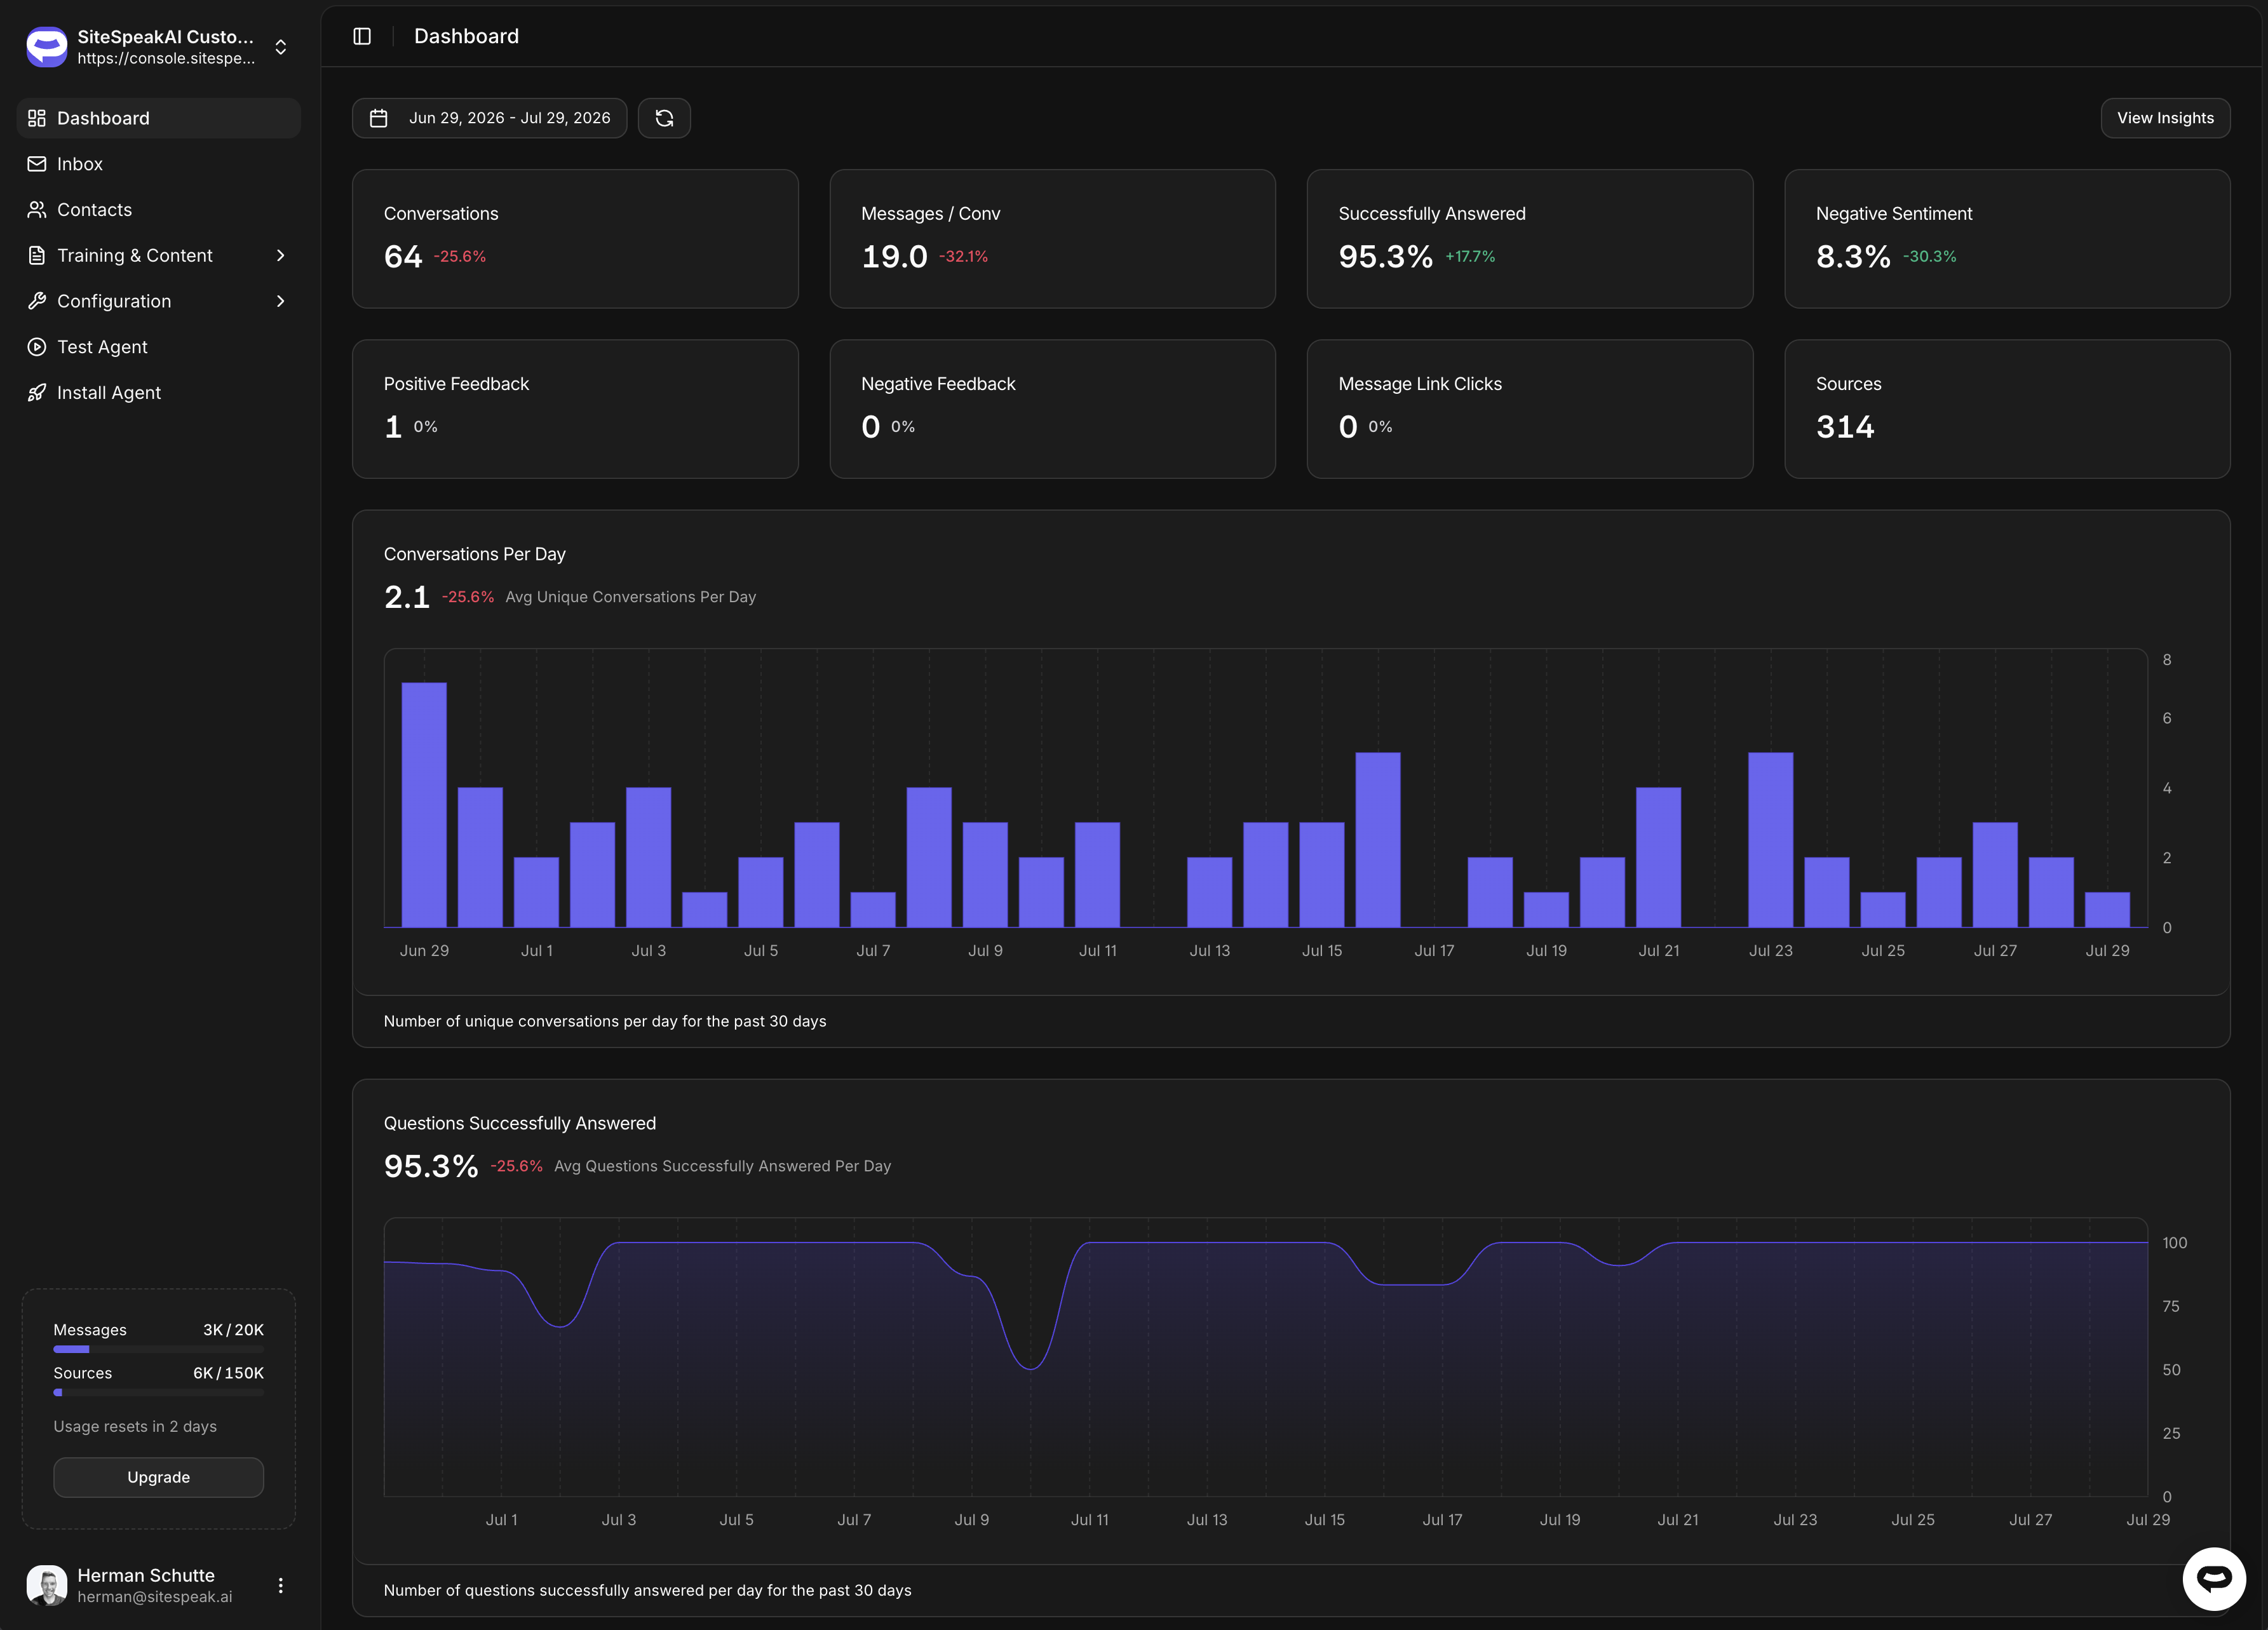
Task: Click the Inbox envelope icon
Action: click(x=37, y=164)
